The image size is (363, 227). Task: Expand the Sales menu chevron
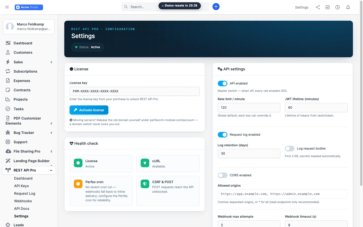(x=51, y=62)
